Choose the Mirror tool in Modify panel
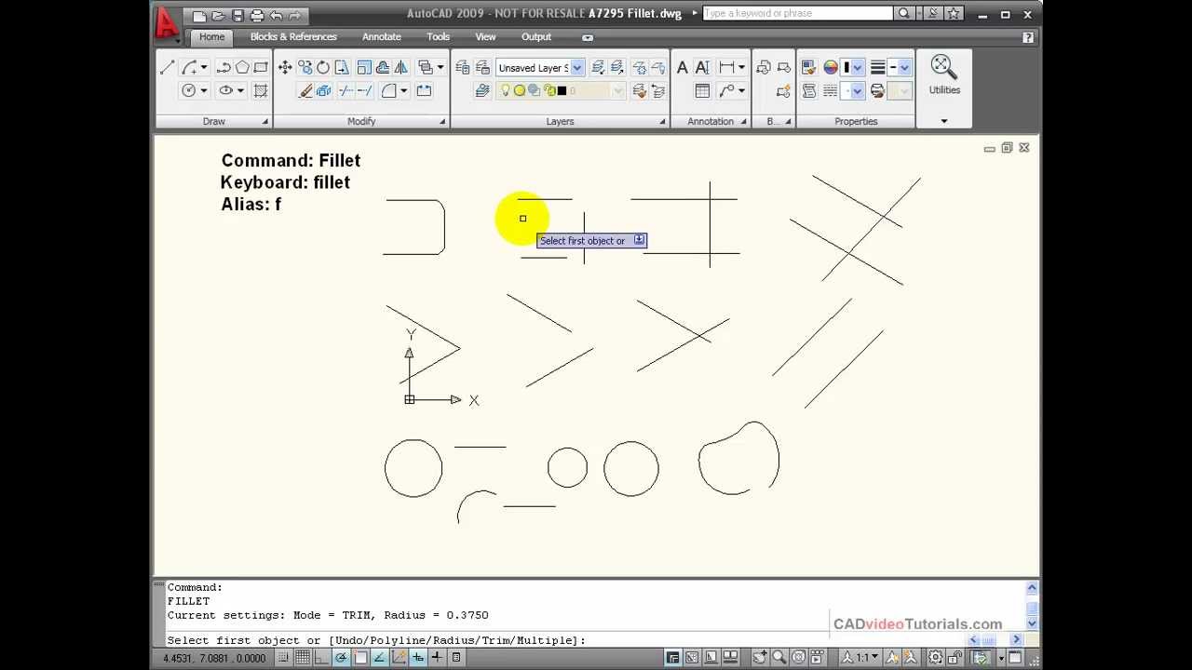The height and width of the screenshot is (670, 1192). (401, 67)
